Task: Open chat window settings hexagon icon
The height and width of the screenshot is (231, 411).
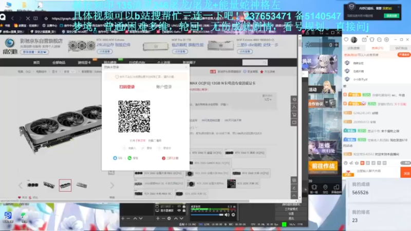Action: (x=386, y=40)
